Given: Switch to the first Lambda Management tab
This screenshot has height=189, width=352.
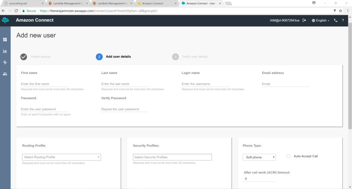Looking at the screenshot, I should 68,3.
